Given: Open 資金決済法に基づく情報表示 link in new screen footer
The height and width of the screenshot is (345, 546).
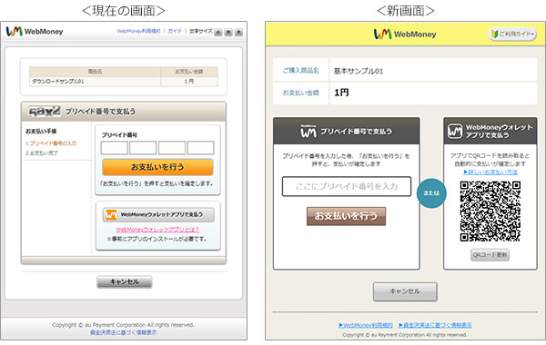Looking at the screenshot, I should [435, 325].
